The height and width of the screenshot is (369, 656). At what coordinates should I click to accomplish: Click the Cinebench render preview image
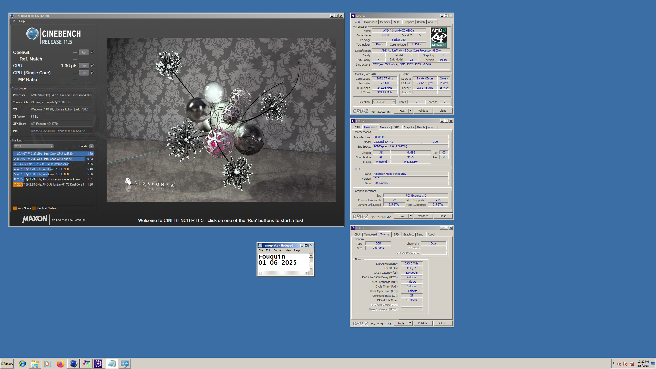pyautogui.click(x=221, y=120)
